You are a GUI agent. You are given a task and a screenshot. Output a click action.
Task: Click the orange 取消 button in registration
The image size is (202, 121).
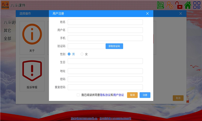coord(132,95)
